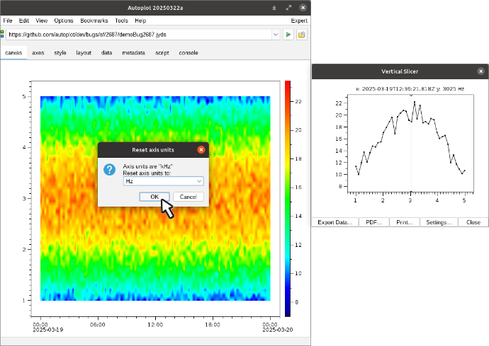Image resolution: width=489 pixels, height=346 pixels.
Task: Click the 18:00 time axis label
Action: click(213, 325)
